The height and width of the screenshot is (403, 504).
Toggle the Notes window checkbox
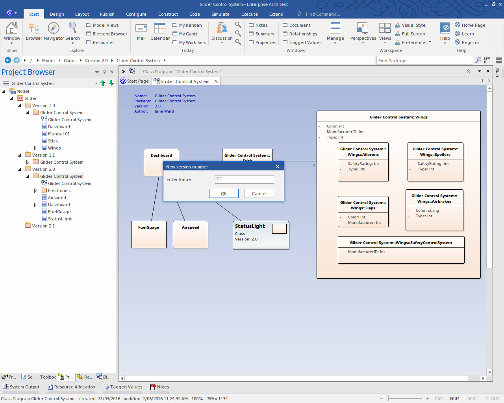258,25
